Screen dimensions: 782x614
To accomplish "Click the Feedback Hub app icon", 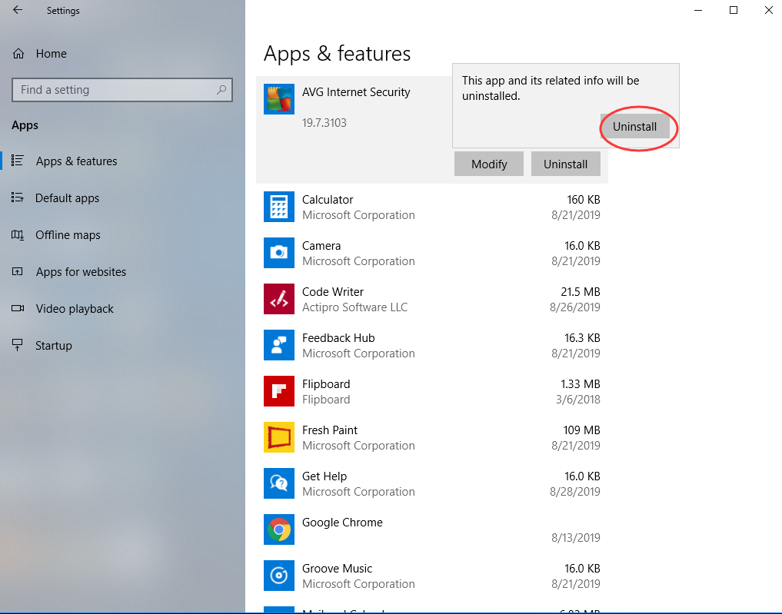I will 279,345.
